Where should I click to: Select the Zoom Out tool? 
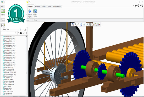pyautogui.click(x=79, y=24)
